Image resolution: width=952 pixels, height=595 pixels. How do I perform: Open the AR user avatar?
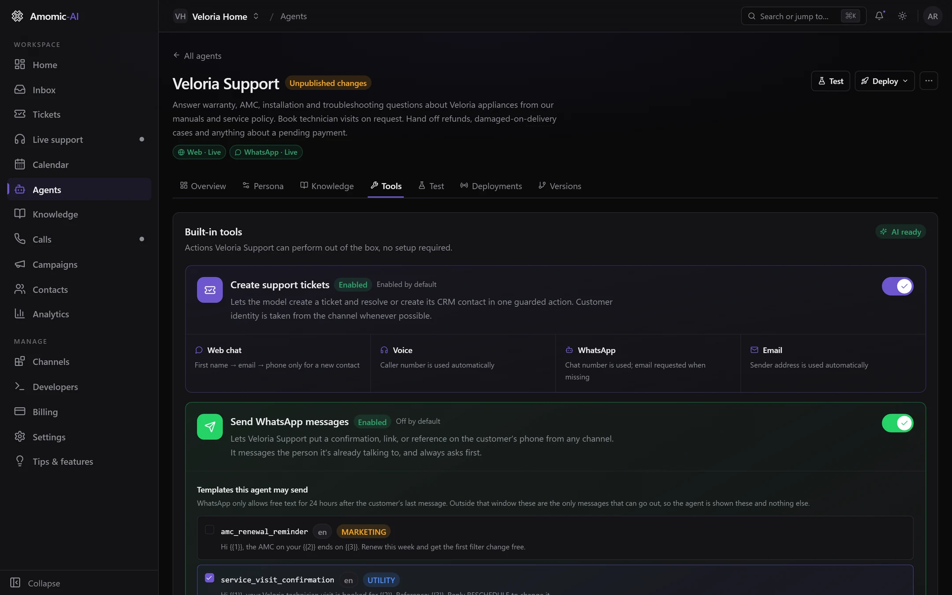click(933, 16)
